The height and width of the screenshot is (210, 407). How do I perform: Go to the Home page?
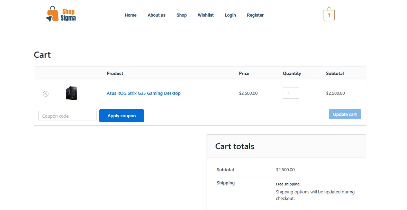tap(130, 15)
